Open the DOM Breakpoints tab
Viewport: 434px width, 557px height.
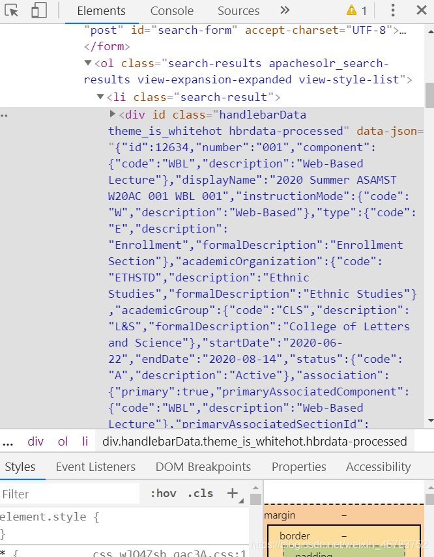[203, 466]
